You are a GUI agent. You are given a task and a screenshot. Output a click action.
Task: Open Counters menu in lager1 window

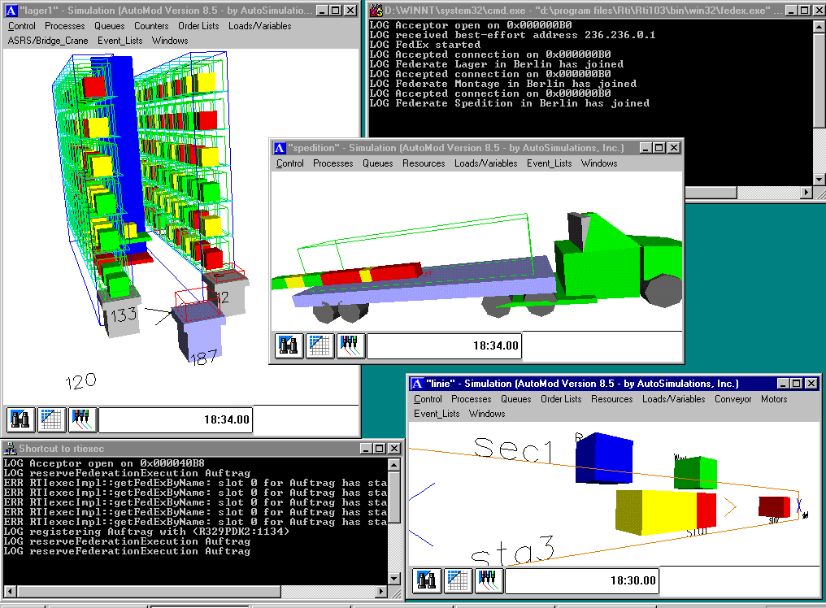tap(151, 26)
